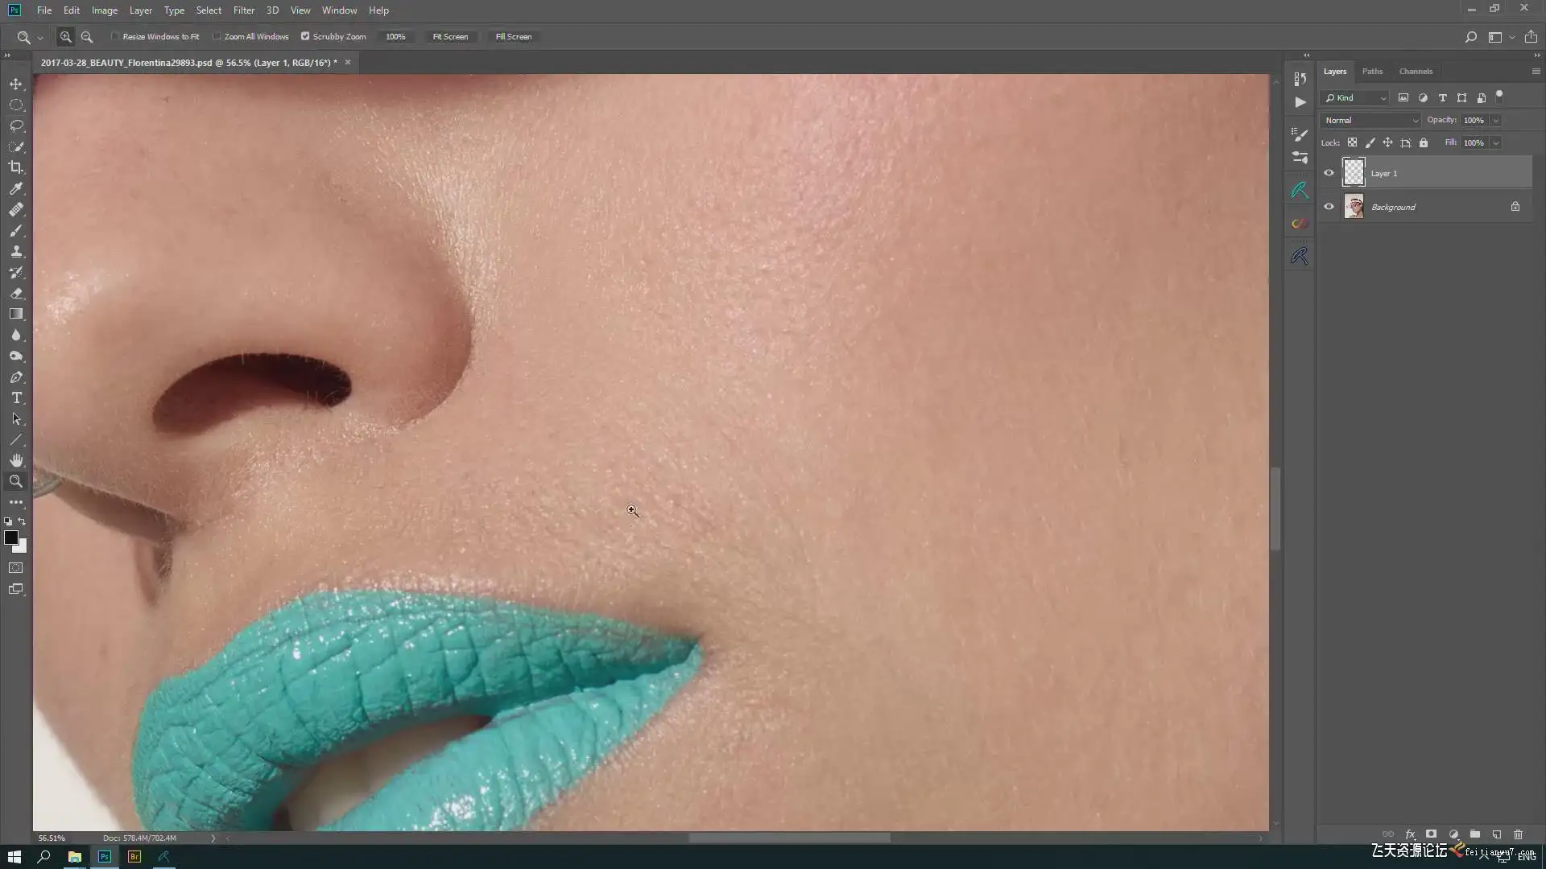The image size is (1546, 869).
Task: Select the Crop tool
Action: [x=16, y=167]
